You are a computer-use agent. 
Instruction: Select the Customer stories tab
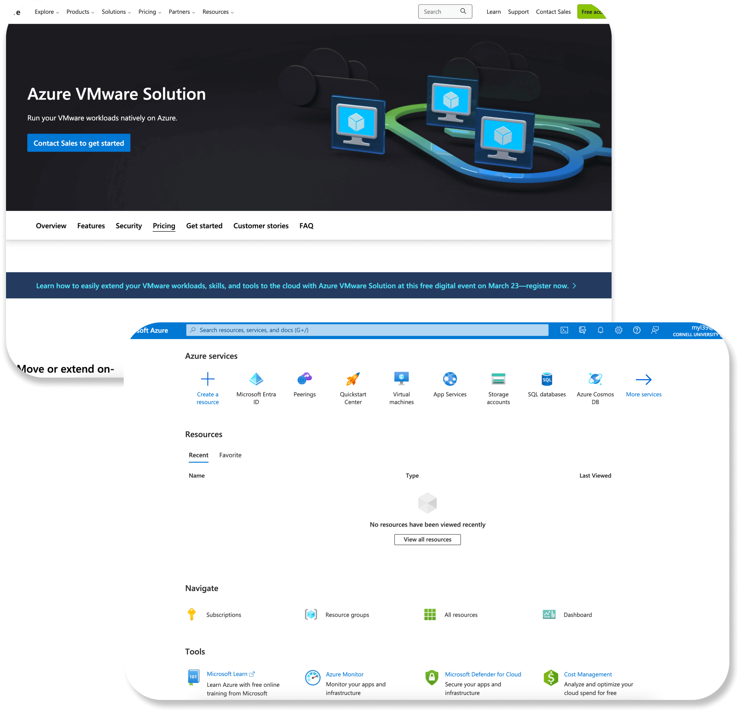261,226
